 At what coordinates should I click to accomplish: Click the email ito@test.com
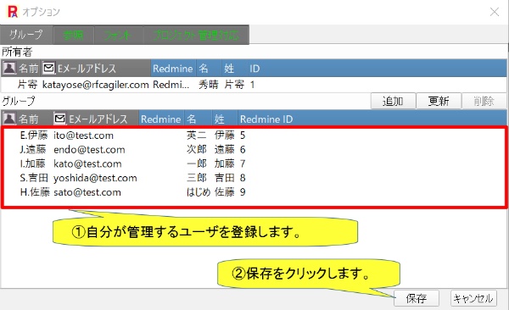(83, 136)
